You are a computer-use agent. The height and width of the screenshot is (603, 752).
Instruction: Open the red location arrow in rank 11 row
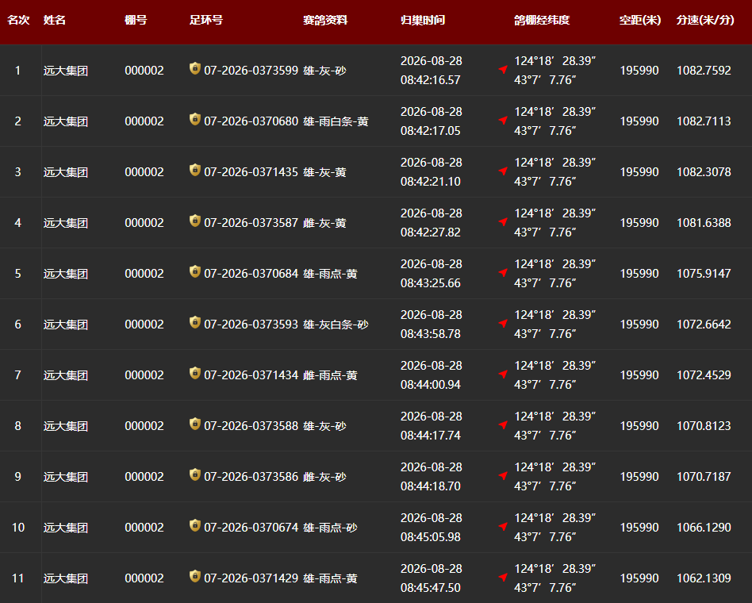(x=503, y=578)
